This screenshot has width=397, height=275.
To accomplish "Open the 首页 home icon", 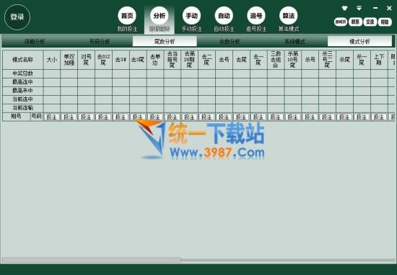I will 127,16.
